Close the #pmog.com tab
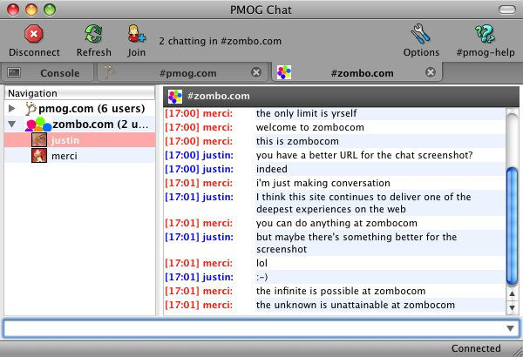Image resolution: width=523 pixels, height=357 pixels. point(256,72)
